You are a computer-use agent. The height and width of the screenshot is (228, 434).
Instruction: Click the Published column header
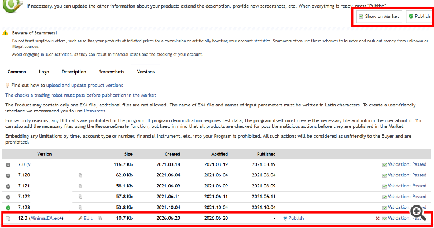pyautogui.click(x=266, y=154)
